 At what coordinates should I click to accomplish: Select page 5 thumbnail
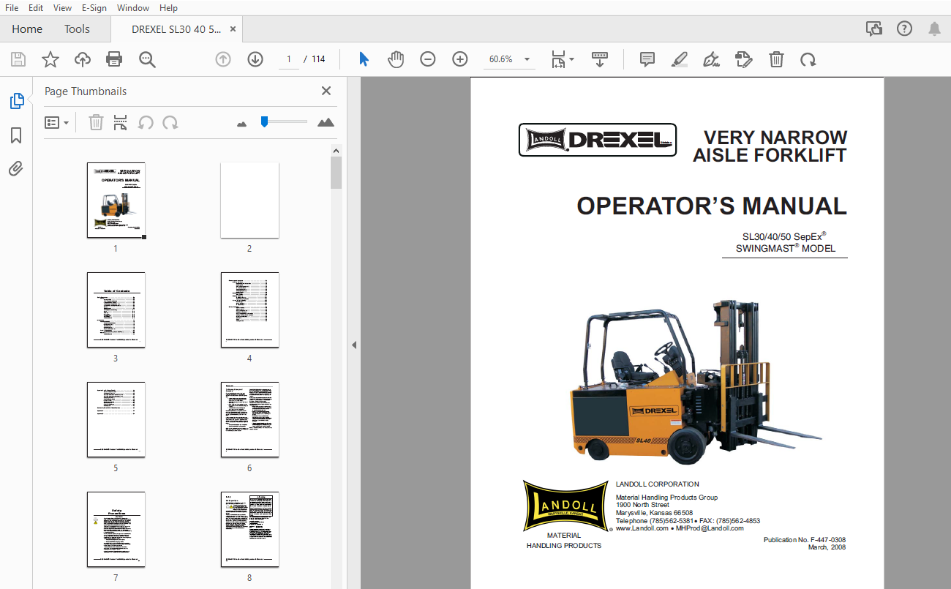(x=116, y=420)
